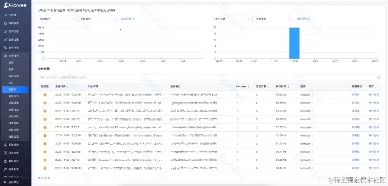Select 服务实例 in the sidebar submenu
388x186 pixels.
pos(14,76)
